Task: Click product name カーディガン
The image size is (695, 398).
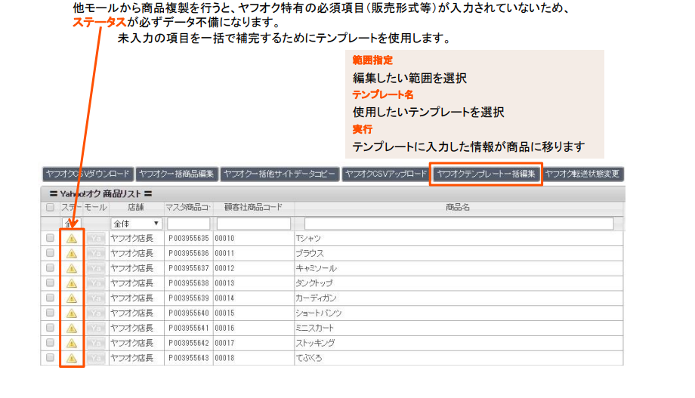Action: tap(316, 298)
